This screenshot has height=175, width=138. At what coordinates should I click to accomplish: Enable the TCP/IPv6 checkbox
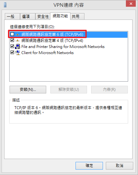[x=12, y=34]
